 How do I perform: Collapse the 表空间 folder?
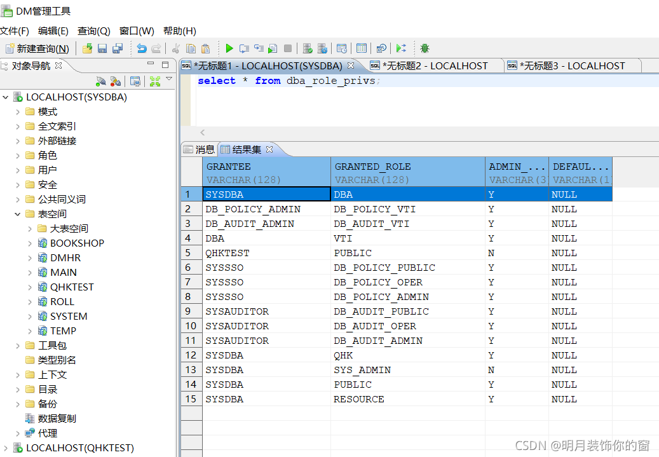18,214
